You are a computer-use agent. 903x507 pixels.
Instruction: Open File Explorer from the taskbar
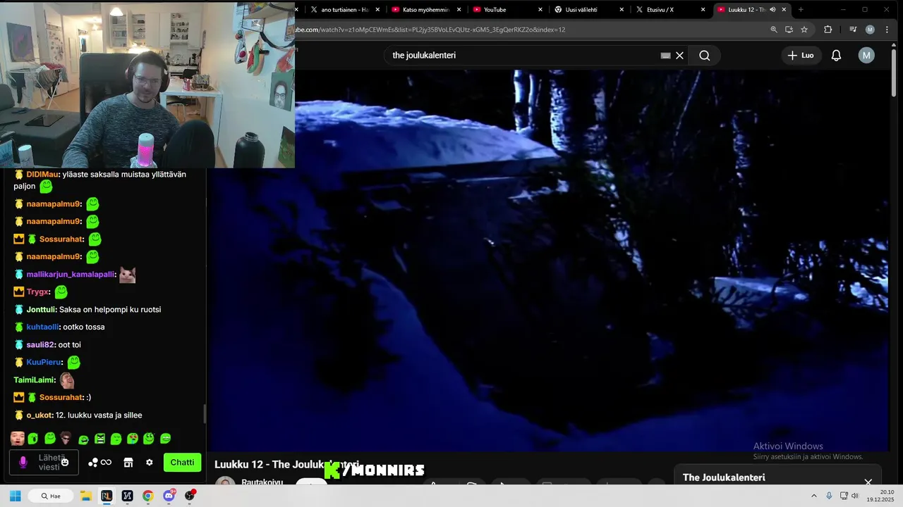point(86,496)
